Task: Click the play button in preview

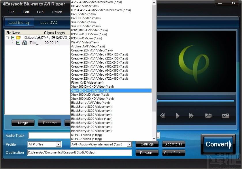Action: click(178, 116)
